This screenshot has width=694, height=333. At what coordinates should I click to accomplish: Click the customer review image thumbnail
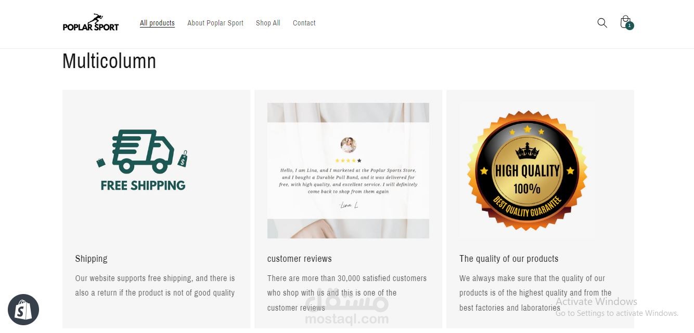(x=348, y=170)
